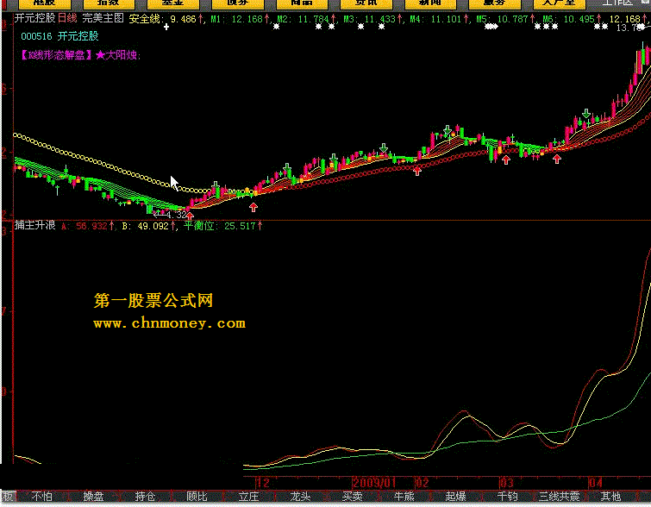Click the 2009/01 date marker

tap(373, 483)
